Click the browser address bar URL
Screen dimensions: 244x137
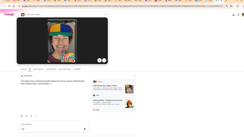[123, 6]
